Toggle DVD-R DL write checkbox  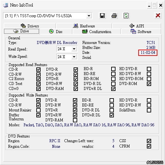(x=112, y=110)
